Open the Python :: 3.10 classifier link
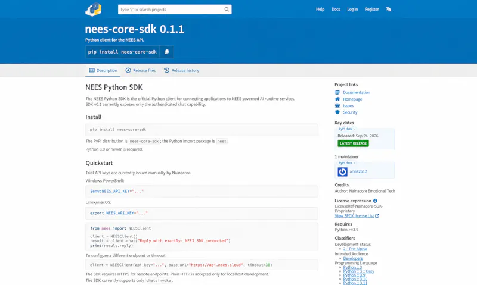Viewport: 477px width, 285px height. [x=355, y=279]
